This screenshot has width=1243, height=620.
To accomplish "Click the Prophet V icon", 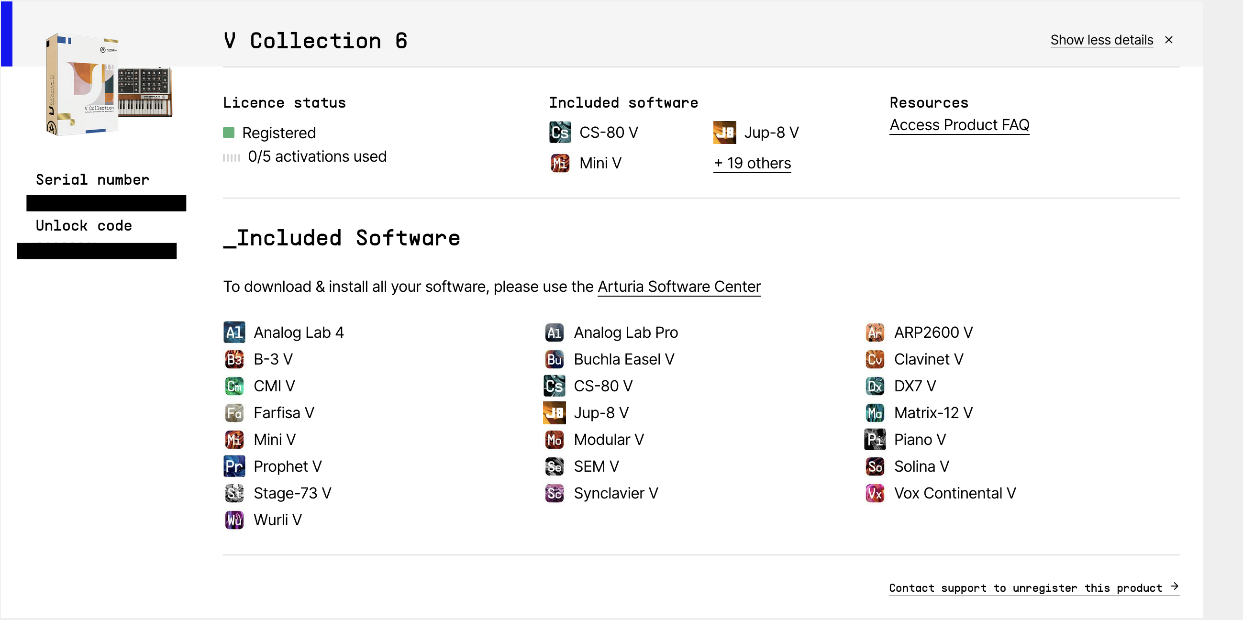I will (234, 466).
